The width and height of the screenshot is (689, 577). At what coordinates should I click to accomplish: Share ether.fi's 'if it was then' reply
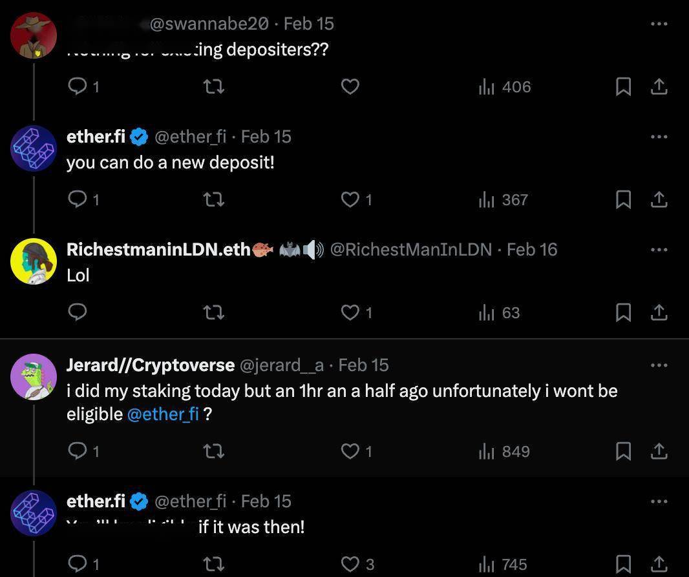[659, 565]
